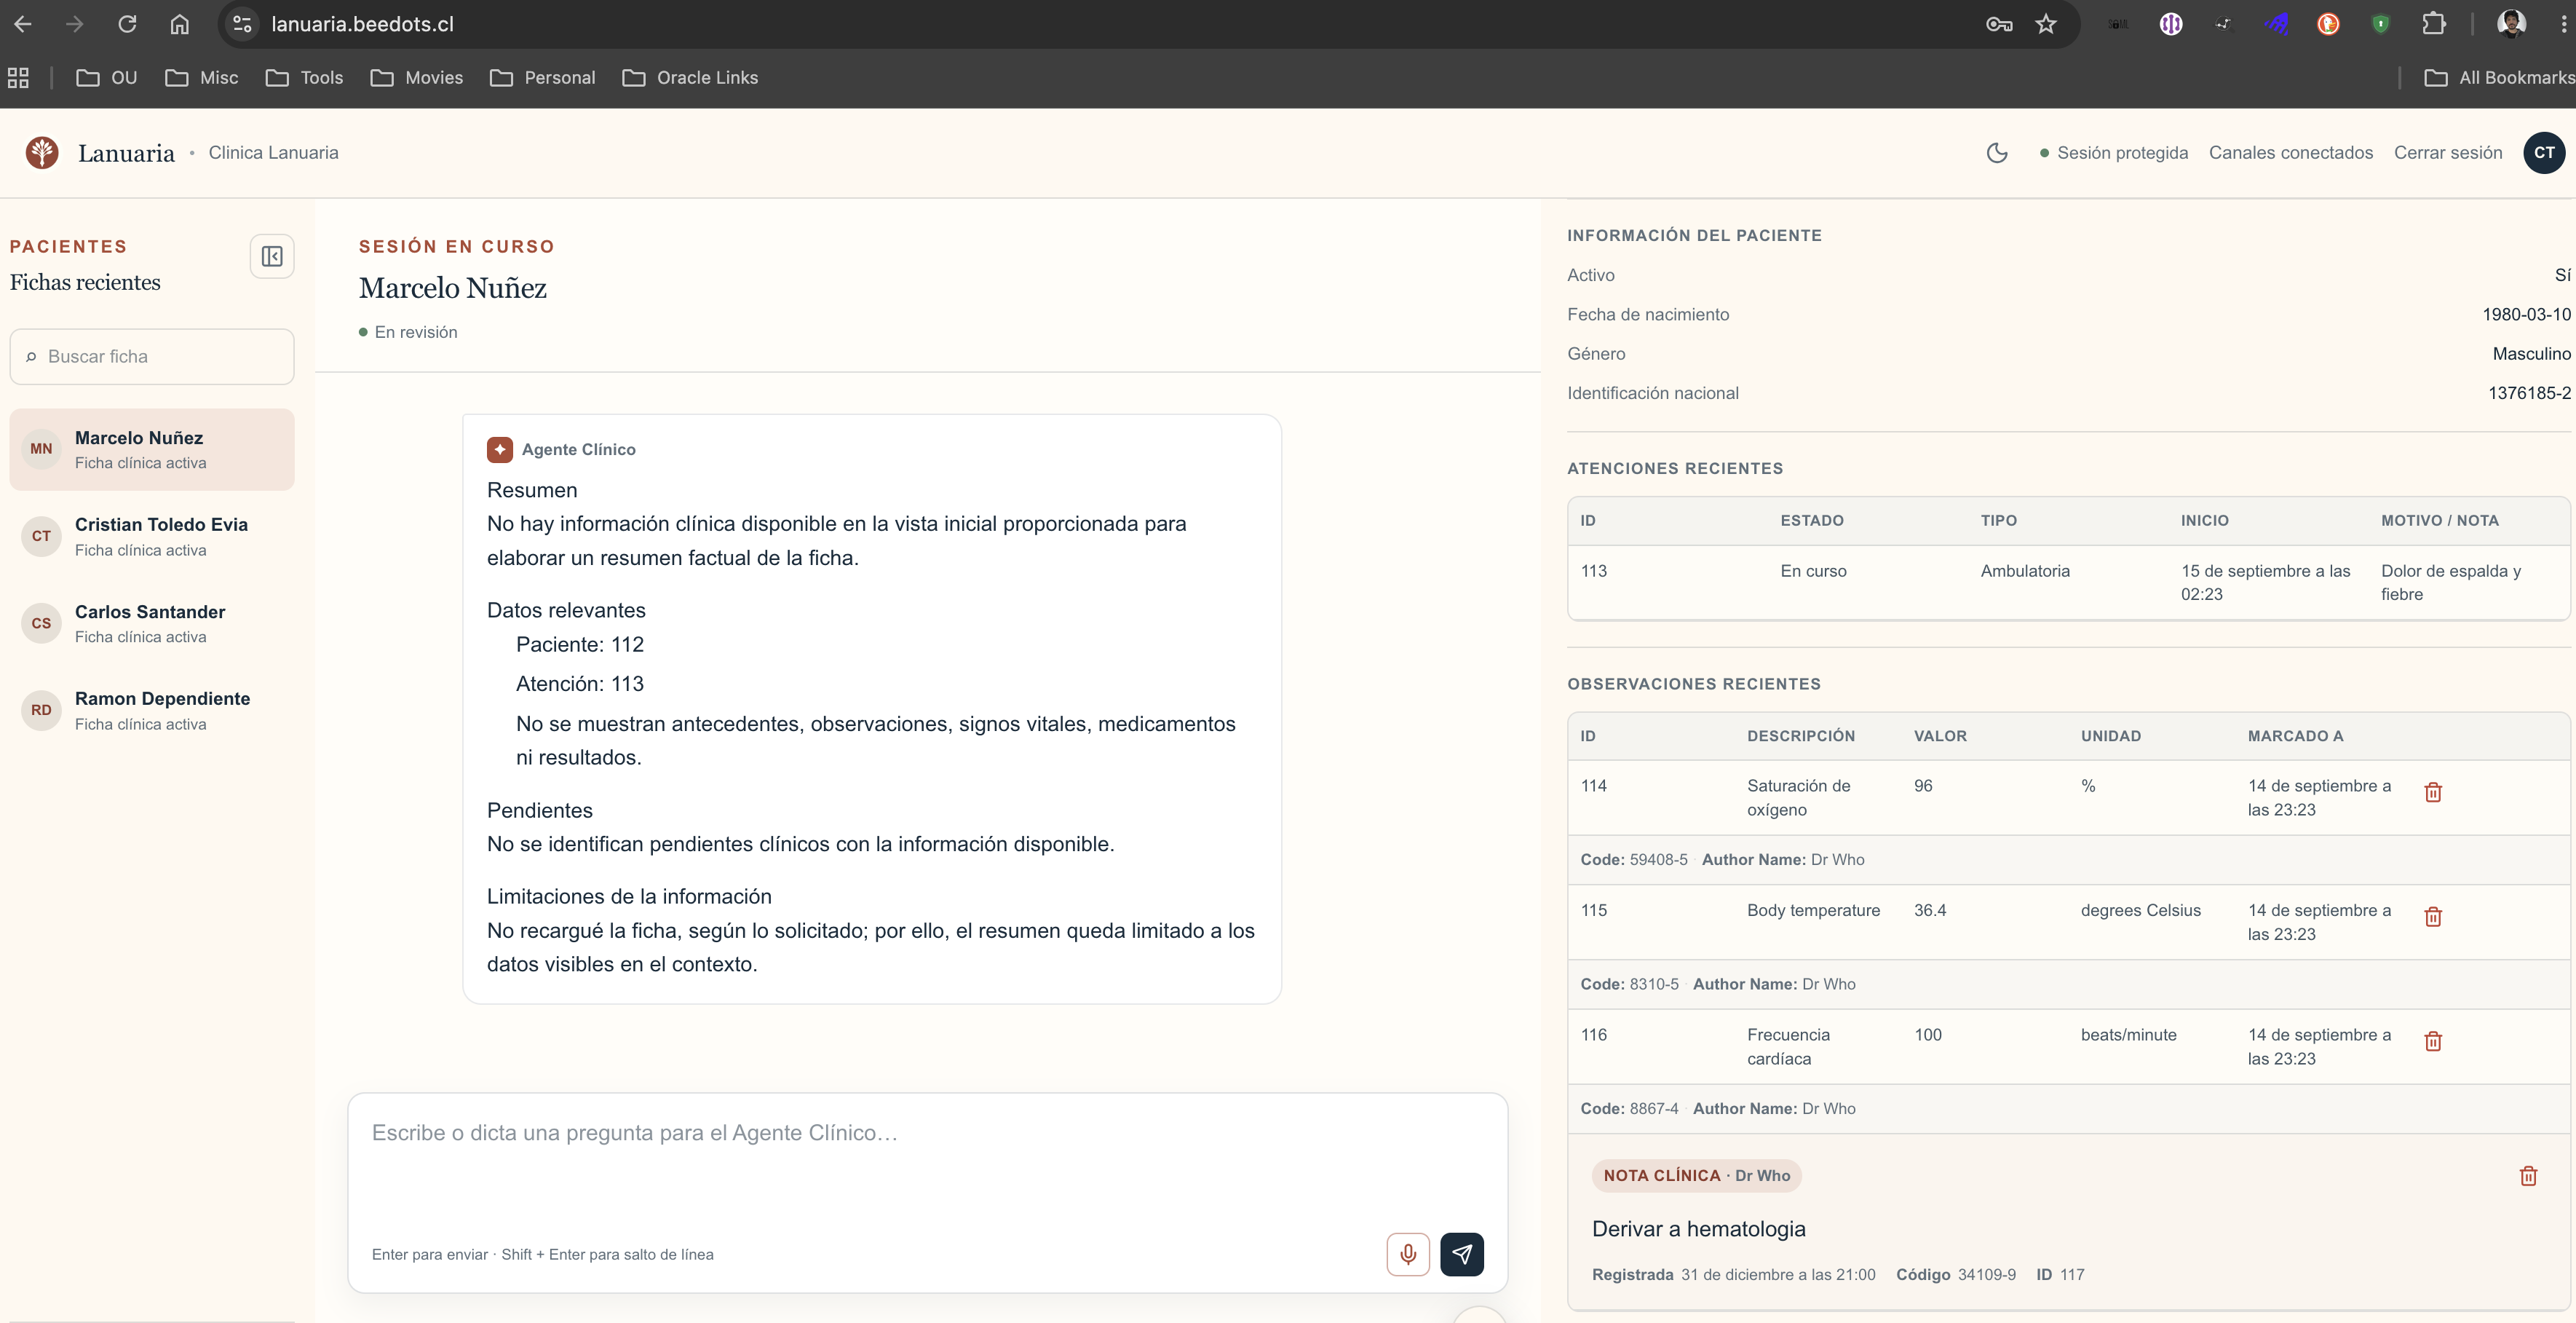Open Chrome profile picture
Screen dimensions: 2576x1323
pos(2511,24)
